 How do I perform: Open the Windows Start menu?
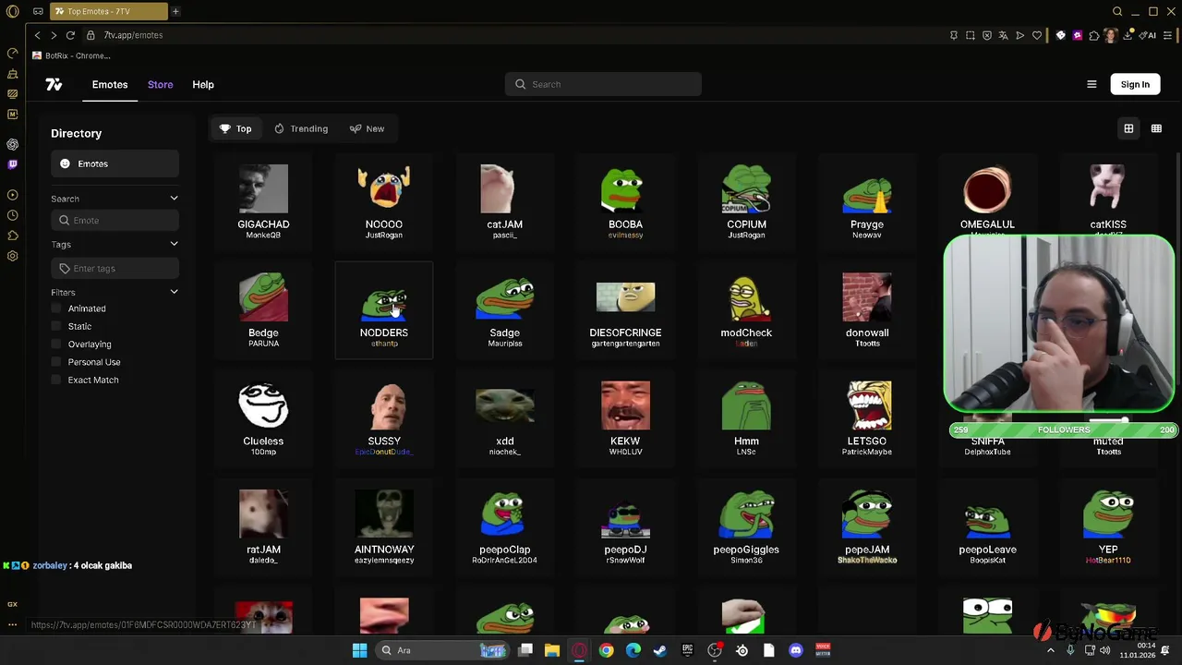359,650
